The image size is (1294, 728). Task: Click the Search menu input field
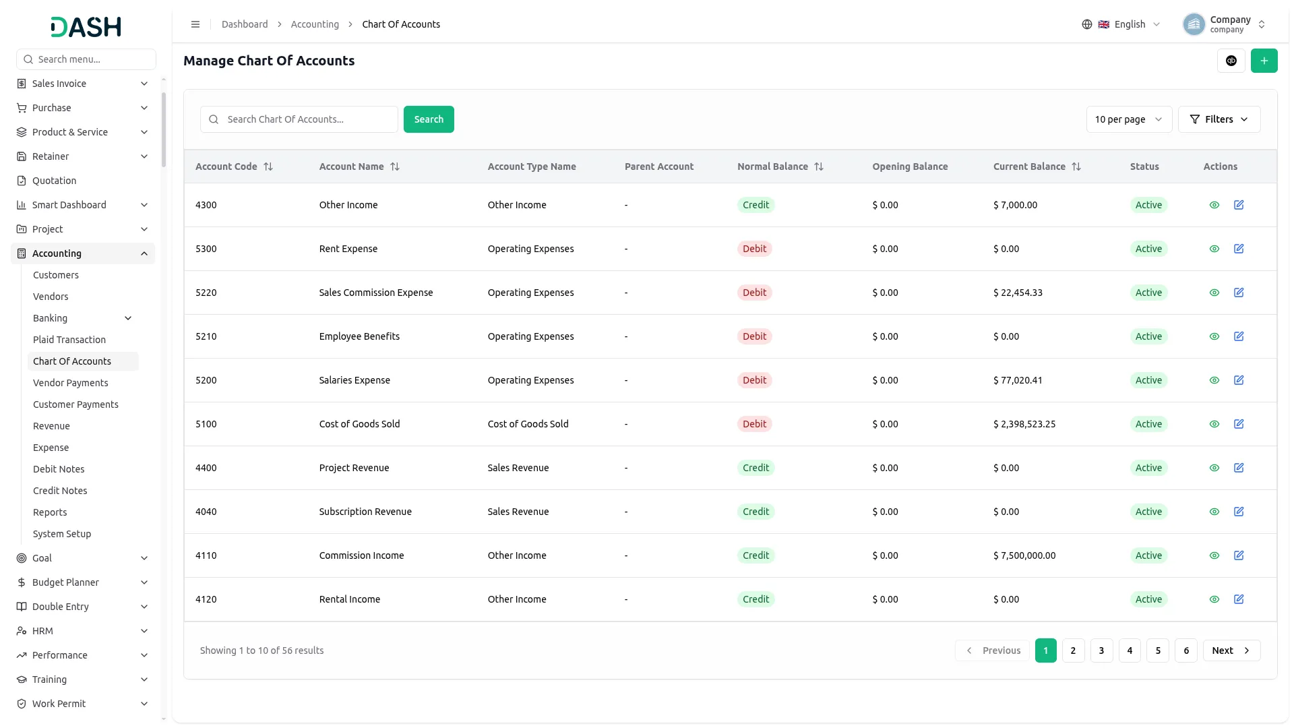(x=86, y=59)
